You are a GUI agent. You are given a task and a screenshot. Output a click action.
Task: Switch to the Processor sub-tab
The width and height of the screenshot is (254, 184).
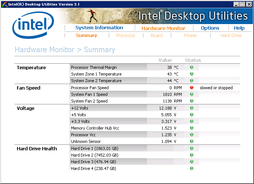coord(126,36)
